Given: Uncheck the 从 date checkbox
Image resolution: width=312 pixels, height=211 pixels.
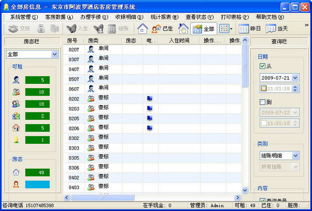Looking at the screenshot, I should [x=263, y=66].
